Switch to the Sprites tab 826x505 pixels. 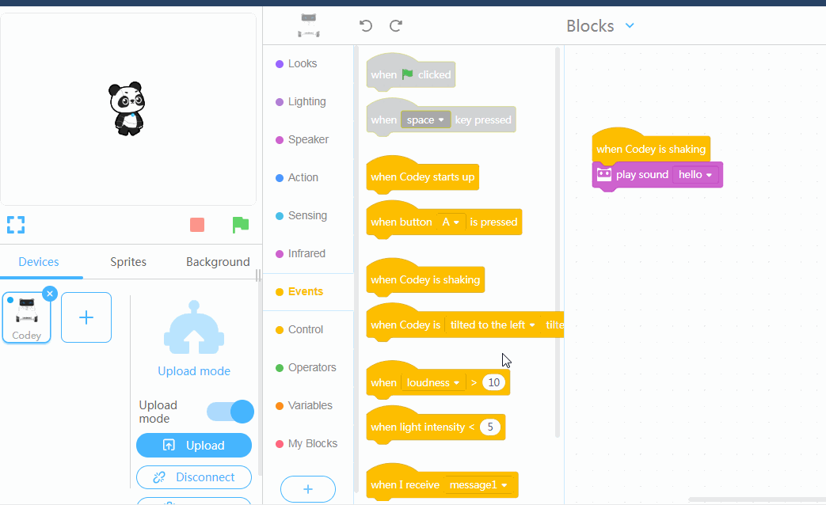[x=128, y=262]
